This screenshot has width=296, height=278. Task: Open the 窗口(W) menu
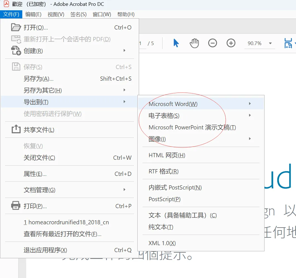pos(102,14)
